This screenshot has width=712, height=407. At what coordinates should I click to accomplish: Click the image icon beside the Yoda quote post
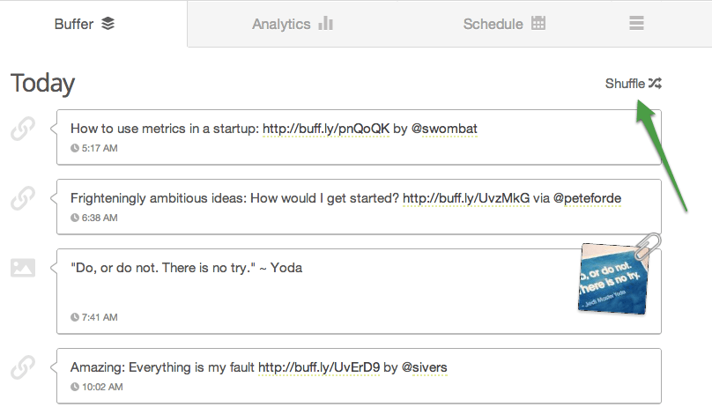click(x=23, y=268)
